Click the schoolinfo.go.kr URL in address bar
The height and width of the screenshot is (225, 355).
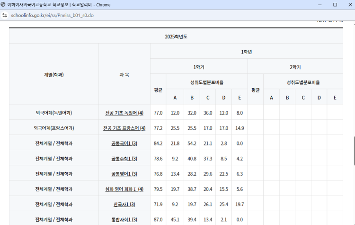52,15
